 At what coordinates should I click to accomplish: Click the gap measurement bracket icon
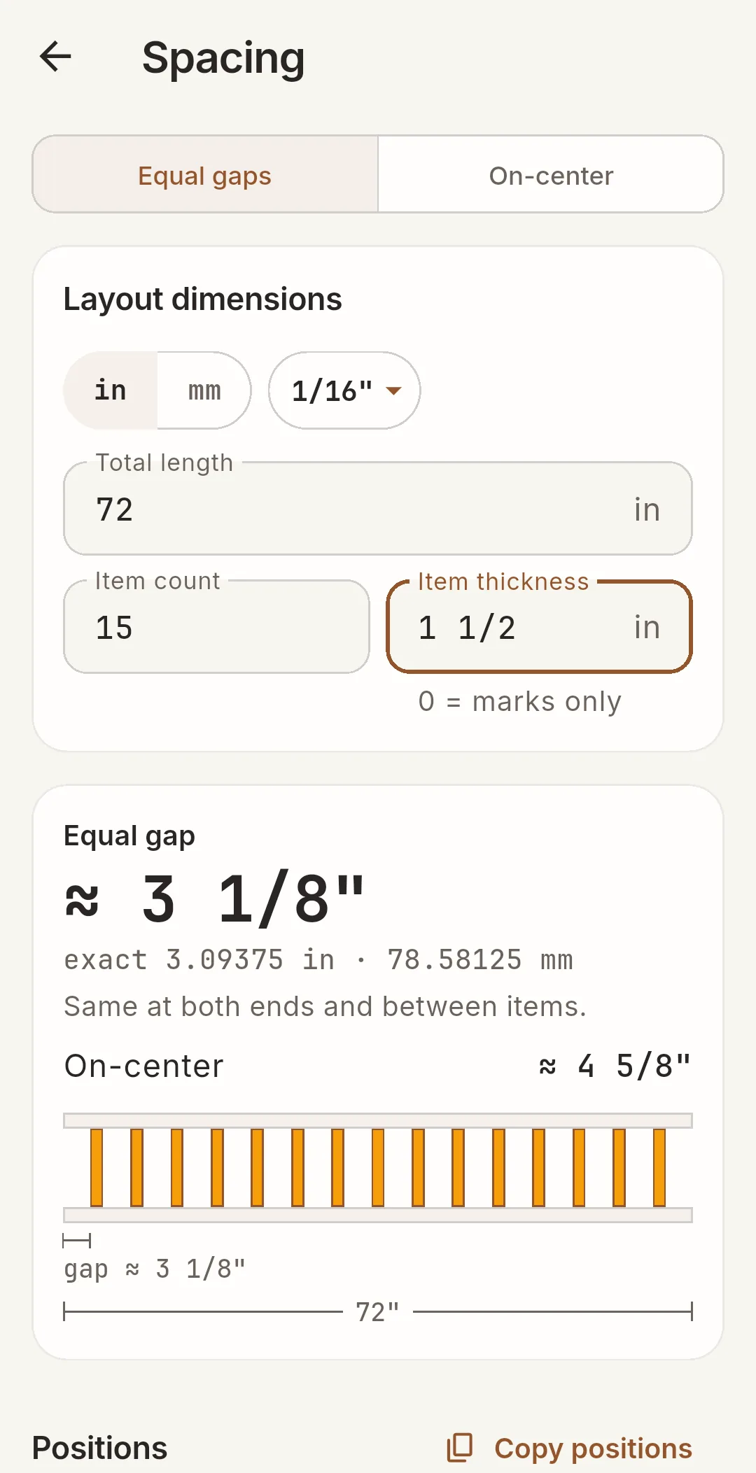click(x=76, y=1241)
